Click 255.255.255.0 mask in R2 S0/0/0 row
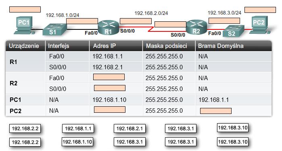The height and width of the screenshot is (151, 282). coord(164,89)
